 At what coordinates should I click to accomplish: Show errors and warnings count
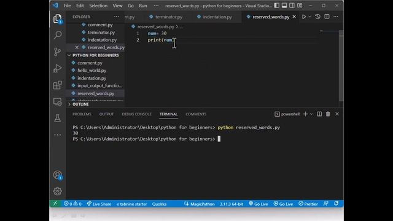click(x=72, y=204)
